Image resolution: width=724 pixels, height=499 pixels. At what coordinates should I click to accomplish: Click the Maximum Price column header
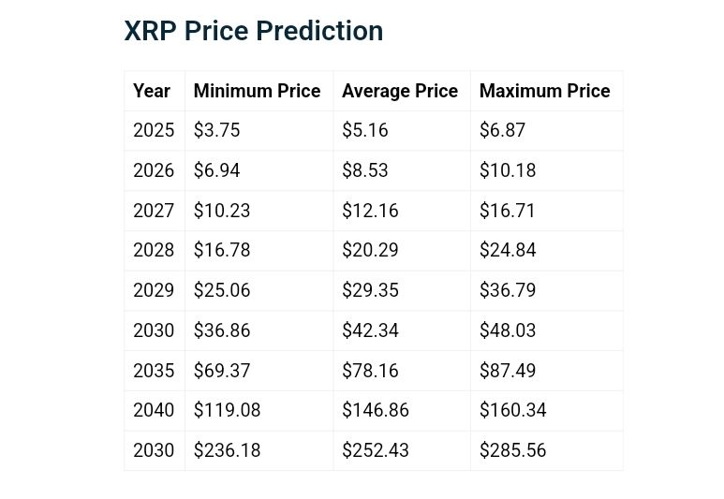[x=544, y=91]
